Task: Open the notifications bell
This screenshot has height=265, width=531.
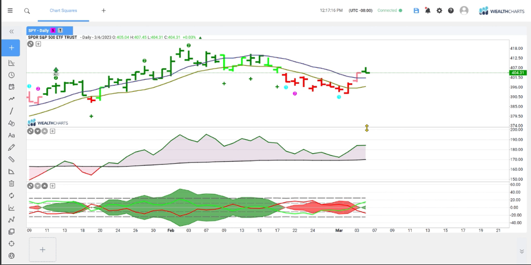Action: 428,11
